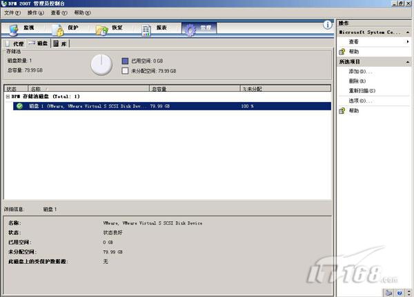Image resolution: width=414 pixels, height=297 pixels.
Task: Click 删除(R) in actions pane
Action: [357, 81]
